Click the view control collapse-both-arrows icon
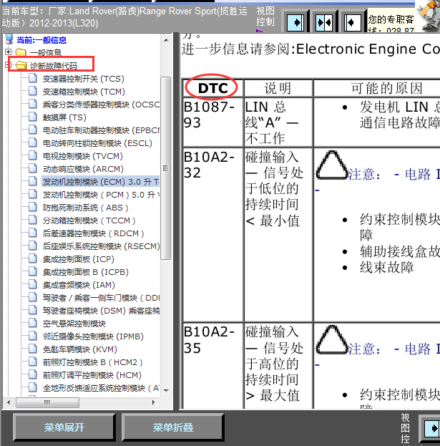 tap(324, 22)
